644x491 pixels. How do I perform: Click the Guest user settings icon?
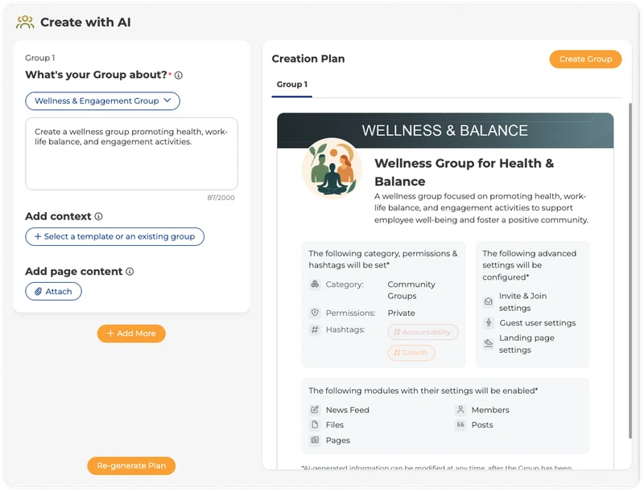(487, 321)
